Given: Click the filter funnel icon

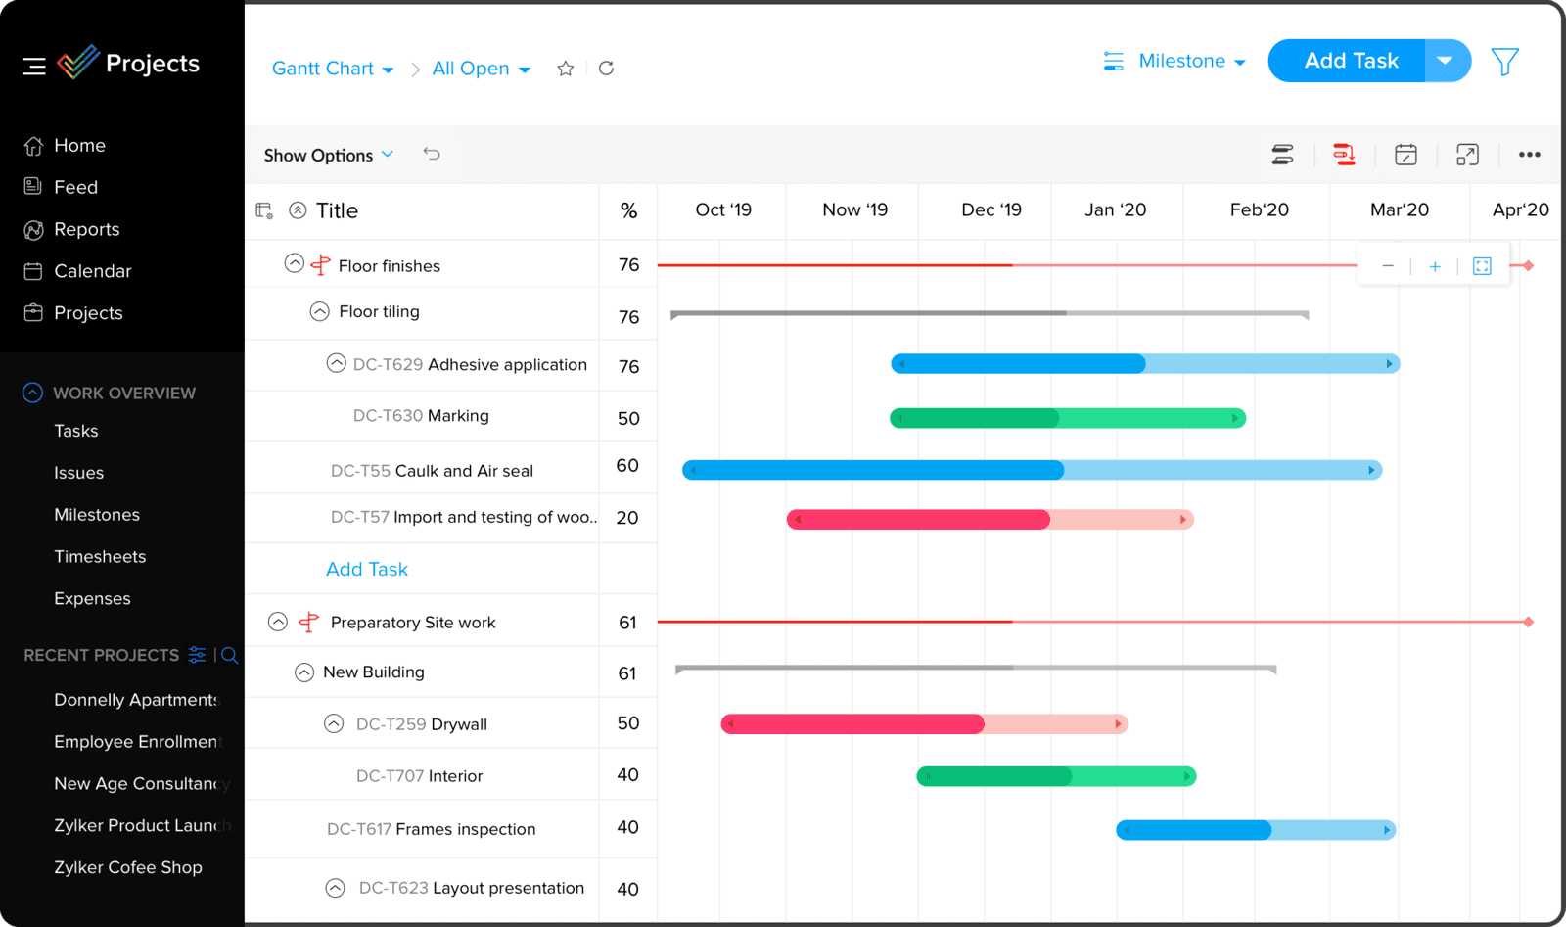Looking at the screenshot, I should click(x=1504, y=62).
